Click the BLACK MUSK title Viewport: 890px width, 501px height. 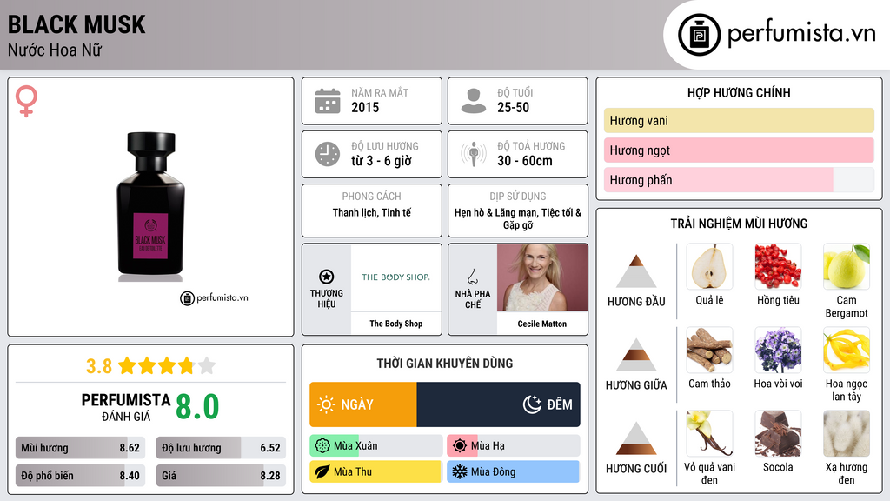pos(76,24)
